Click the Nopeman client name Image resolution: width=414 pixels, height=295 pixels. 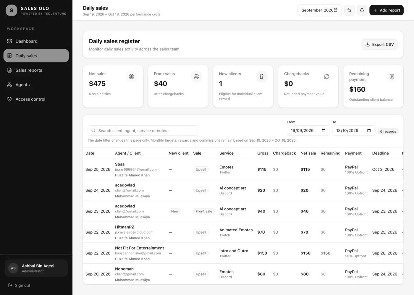point(124,269)
